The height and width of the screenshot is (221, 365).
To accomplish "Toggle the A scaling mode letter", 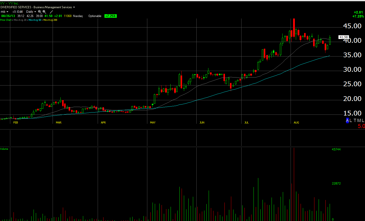I will click(347, 120).
